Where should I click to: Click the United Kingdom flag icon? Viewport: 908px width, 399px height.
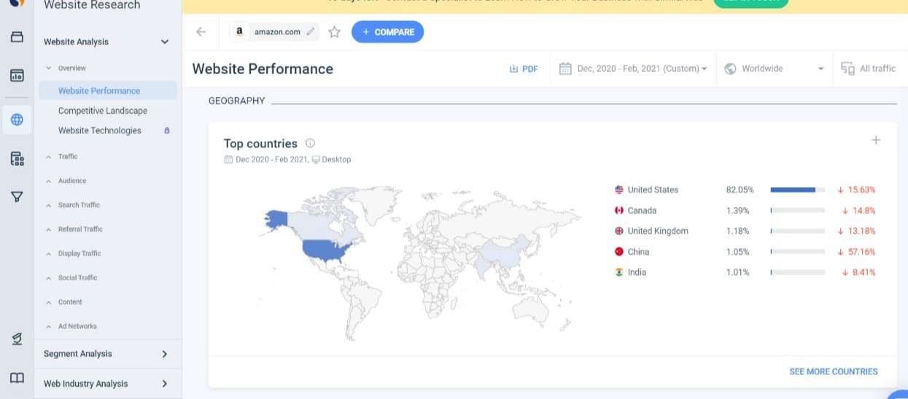619,231
